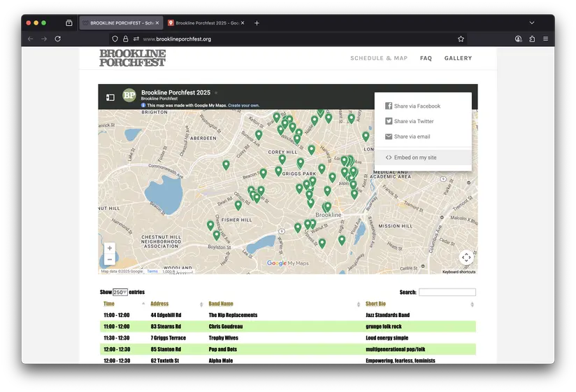Image resolution: width=576 pixels, height=392 pixels.
Task: Sort the table by Time column
Action: 109,304
